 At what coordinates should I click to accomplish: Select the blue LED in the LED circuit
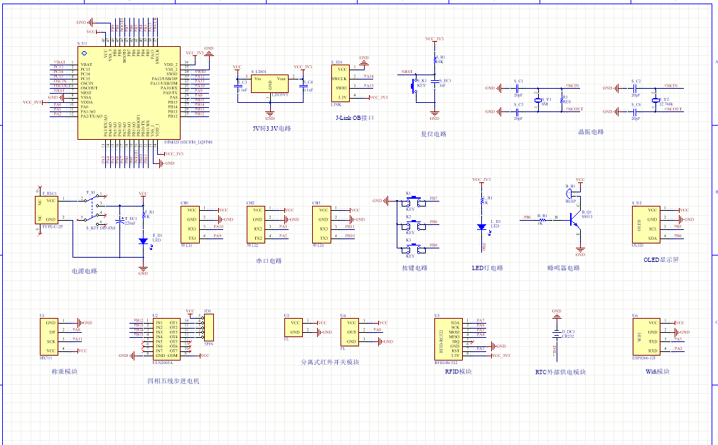(482, 227)
